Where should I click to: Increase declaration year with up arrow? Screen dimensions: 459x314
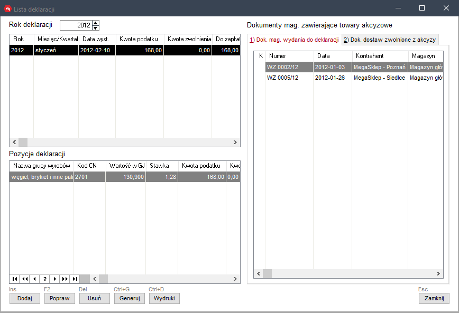(x=96, y=23)
